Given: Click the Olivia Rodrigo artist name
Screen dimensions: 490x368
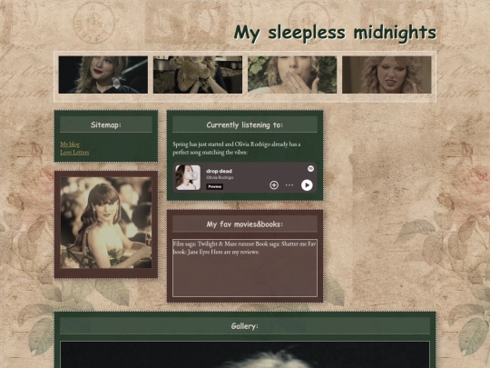Looking at the screenshot, I should pos(220,177).
